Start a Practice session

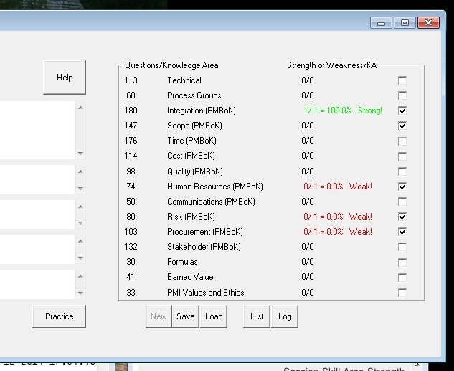tap(60, 316)
